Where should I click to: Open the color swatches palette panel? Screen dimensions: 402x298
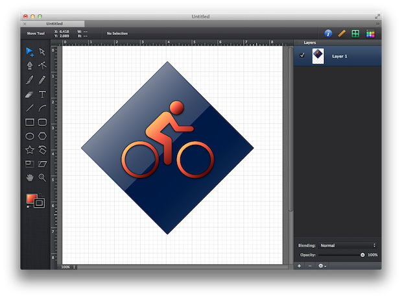coord(370,33)
